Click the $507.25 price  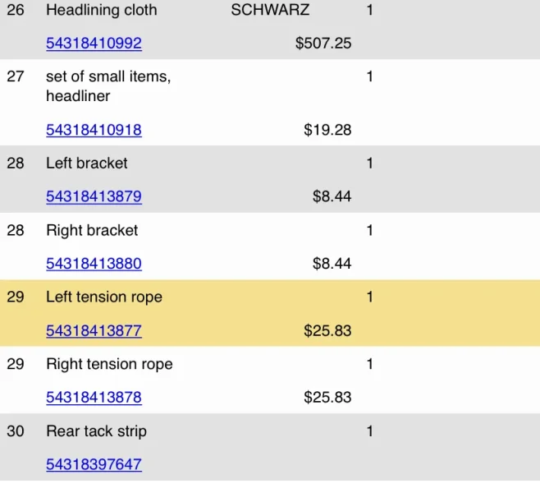click(323, 44)
